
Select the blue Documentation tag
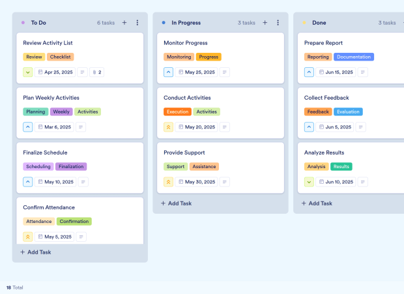tap(354, 57)
